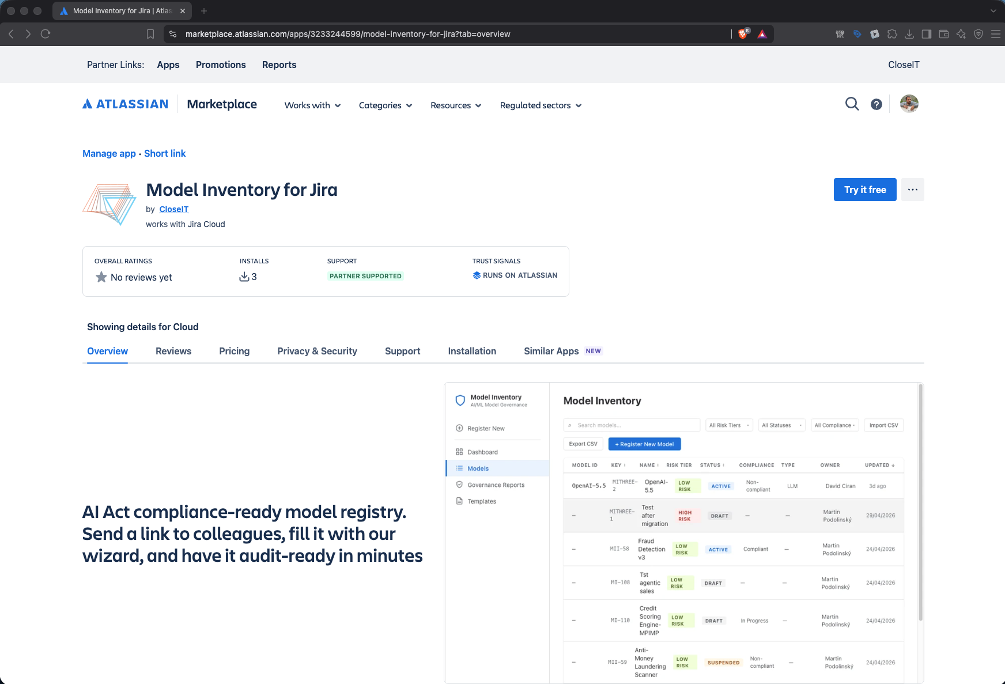Expand the Resources dropdown

[456, 105]
